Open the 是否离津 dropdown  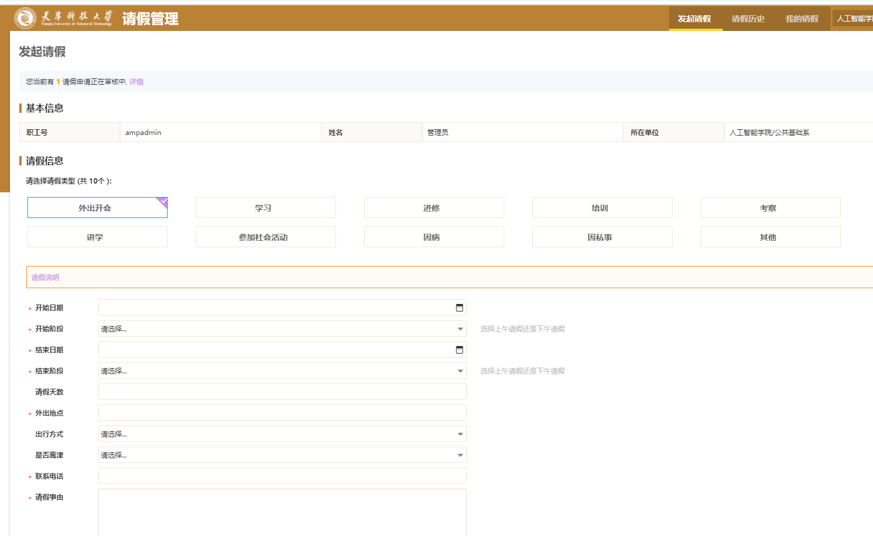[282, 455]
